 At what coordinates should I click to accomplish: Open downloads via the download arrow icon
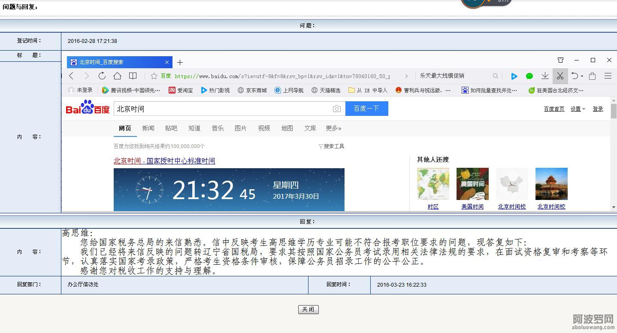545,76
